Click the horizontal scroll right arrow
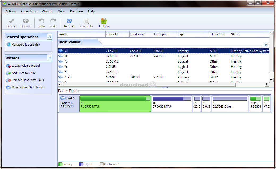276x169 pixels. [x=267, y=84]
